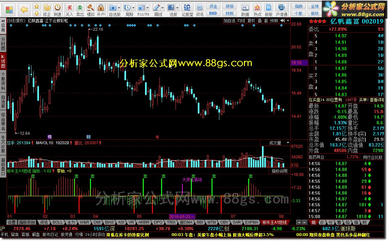The width and height of the screenshot is (388, 241).
Task: Open the 资讯 news document icon
Action: (200, 10)
